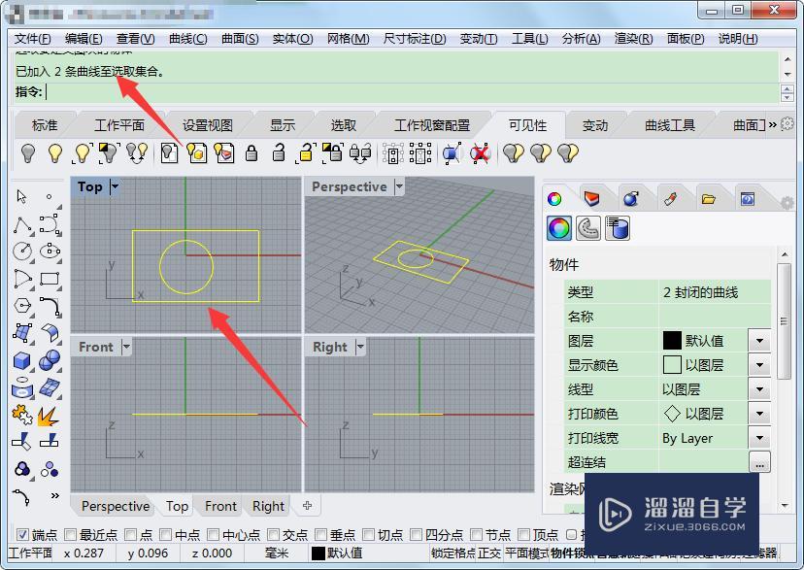804x570 pixels.
Task: Click the status bar 默认值 layer swatch
Action: point(318,553)
